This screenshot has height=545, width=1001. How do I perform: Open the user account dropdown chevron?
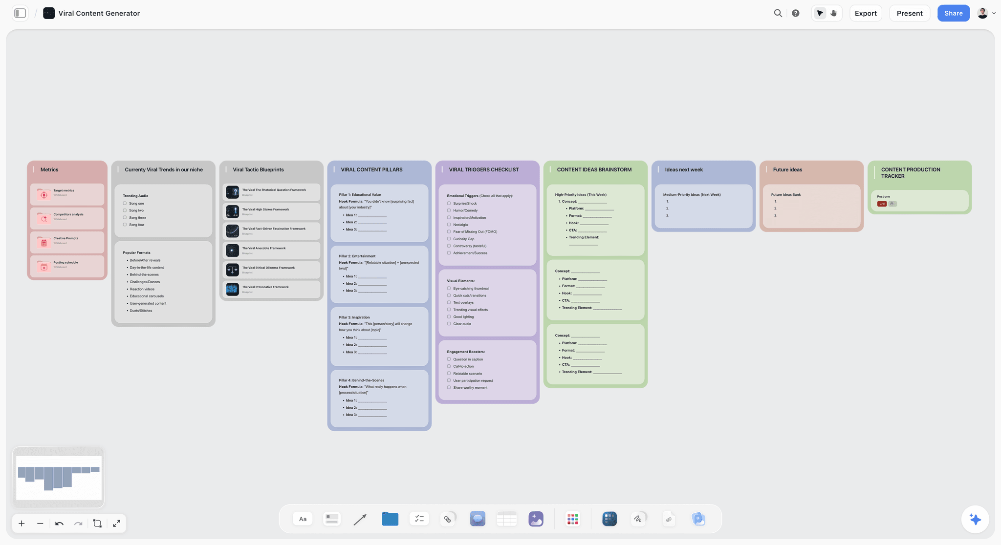(x=994, y=13)
